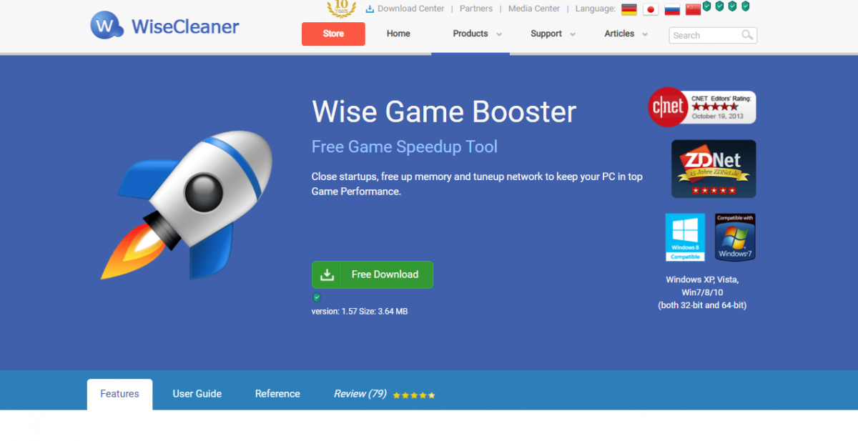The height and width of the screenshot is (441, 858).
Task: Click the Windows 8 Compatible badge
Action: tap(685, 237)
